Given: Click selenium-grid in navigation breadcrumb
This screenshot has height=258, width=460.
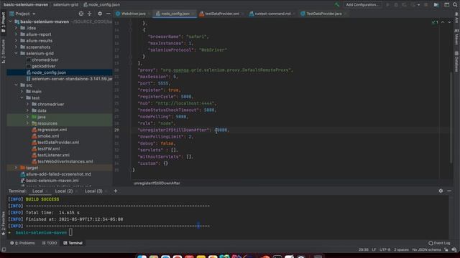Looking at the screenshot, I should tap(65, 5).
